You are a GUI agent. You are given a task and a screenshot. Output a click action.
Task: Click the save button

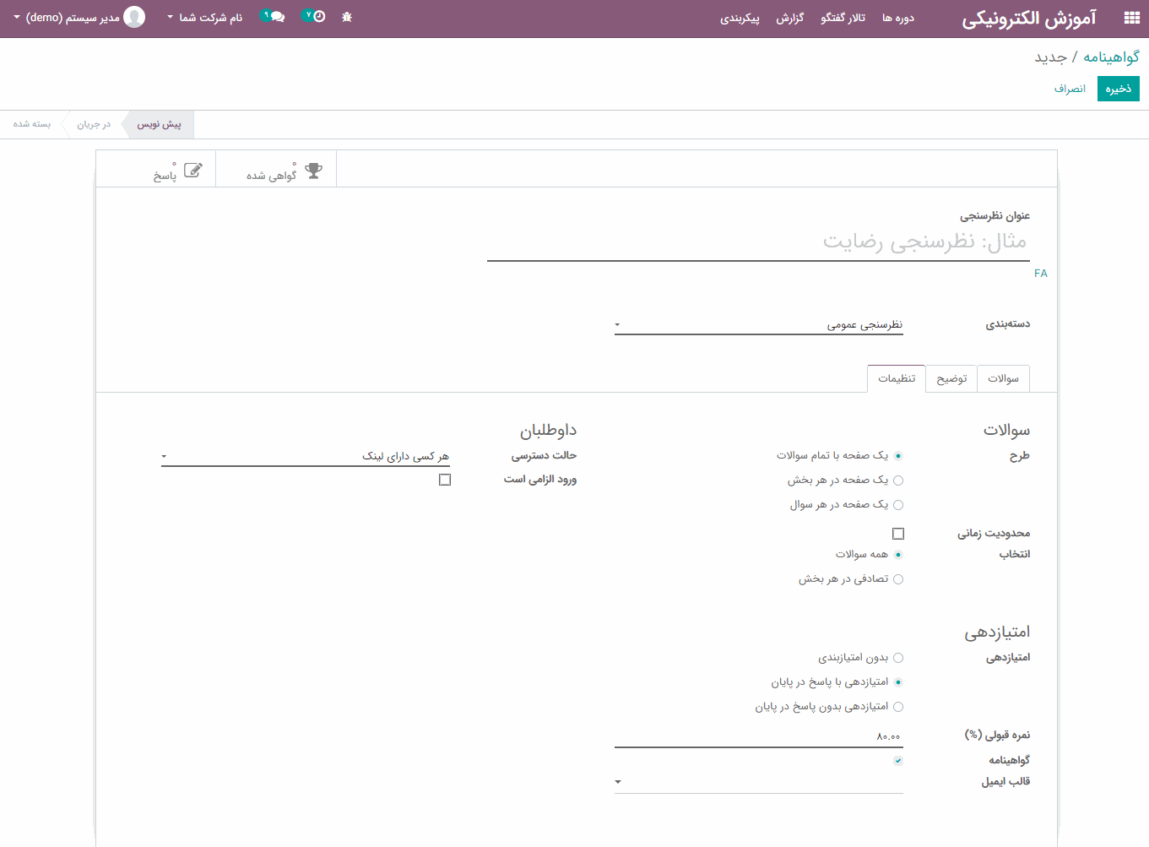1118,89
